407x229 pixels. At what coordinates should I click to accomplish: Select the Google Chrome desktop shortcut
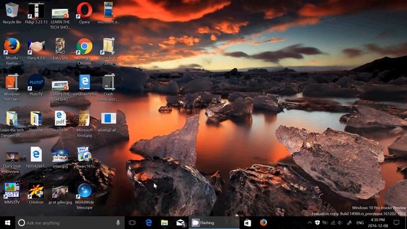coord(85,52)
